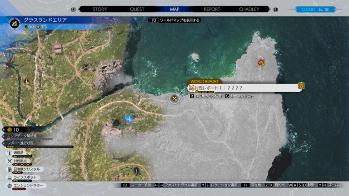Click the Q previous-tab key icon

click(74, 10)
